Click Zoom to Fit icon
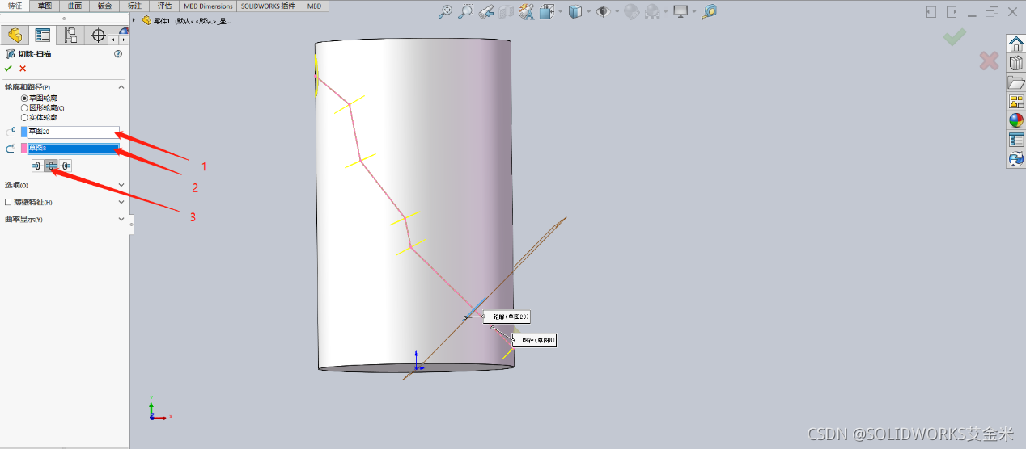Screen dimensions: 1026x449 click(446, 11)
